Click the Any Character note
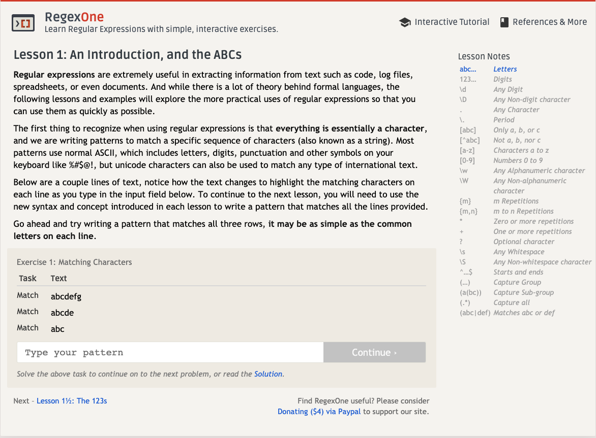This screenshot has height=438, width=596. (516, 110)
